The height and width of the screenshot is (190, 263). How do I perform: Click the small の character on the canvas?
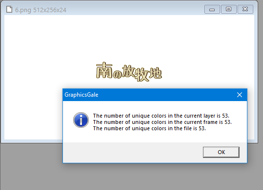pos(117,74)
